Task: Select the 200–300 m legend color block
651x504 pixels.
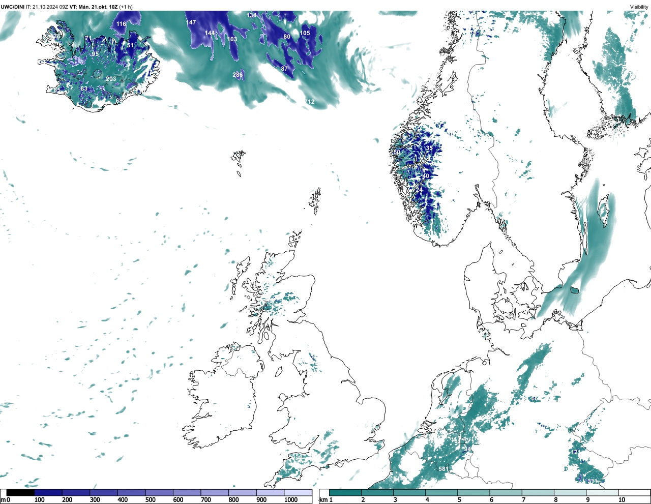Action: 76,492
